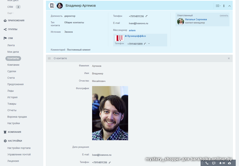This screenshot has height=166, width=239.
Task: Click the сменить link for responsible person
Action: tap(224, 16)
